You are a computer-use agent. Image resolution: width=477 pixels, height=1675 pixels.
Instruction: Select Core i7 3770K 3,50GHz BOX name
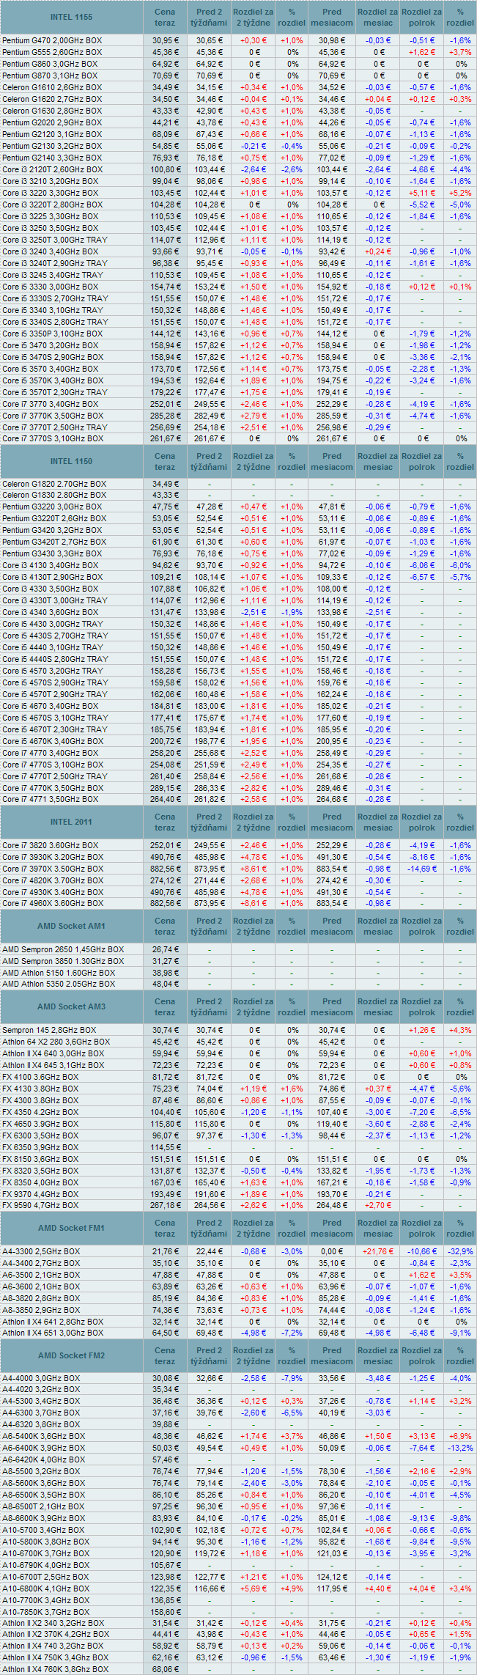point(53,416)
